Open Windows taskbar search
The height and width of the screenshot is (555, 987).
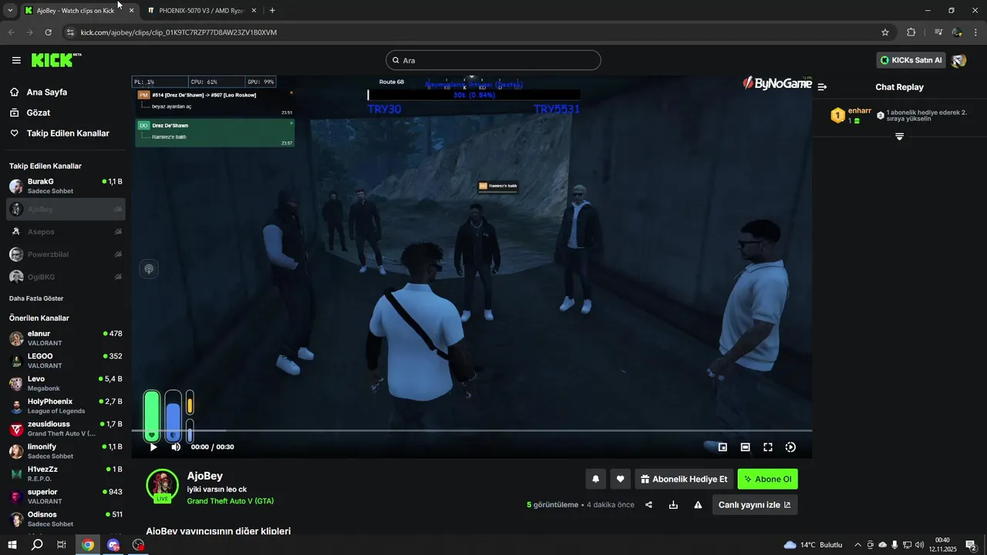37,545
